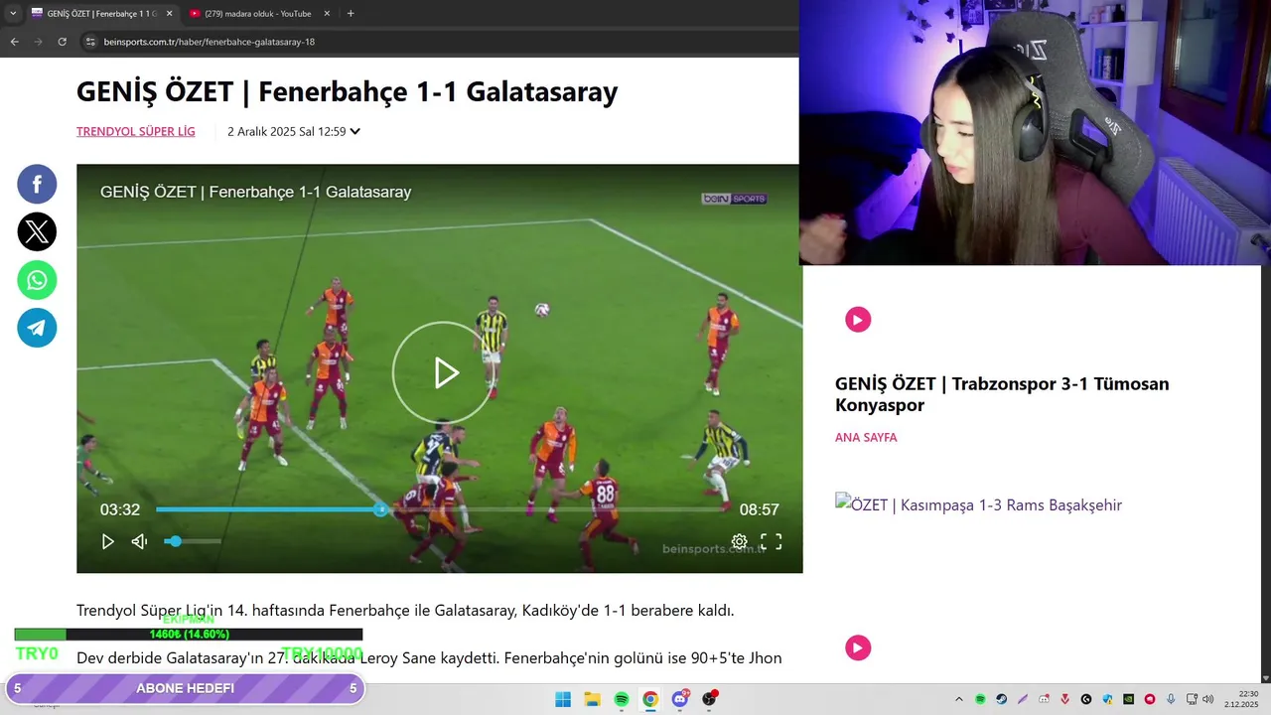Open the Windows Start menu
1271x715 pixels.
[563, 699]
